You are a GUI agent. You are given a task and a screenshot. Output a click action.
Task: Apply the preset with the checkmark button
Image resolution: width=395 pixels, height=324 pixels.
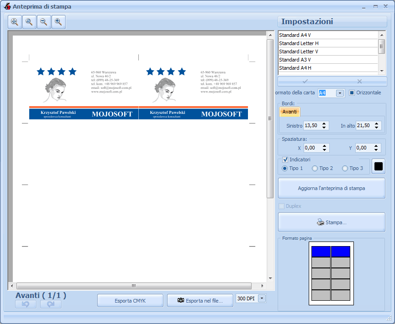pyautogui.click(x=305, y=82)
